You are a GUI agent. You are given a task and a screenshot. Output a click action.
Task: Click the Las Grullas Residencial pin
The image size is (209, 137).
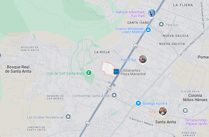click(68, 117)
